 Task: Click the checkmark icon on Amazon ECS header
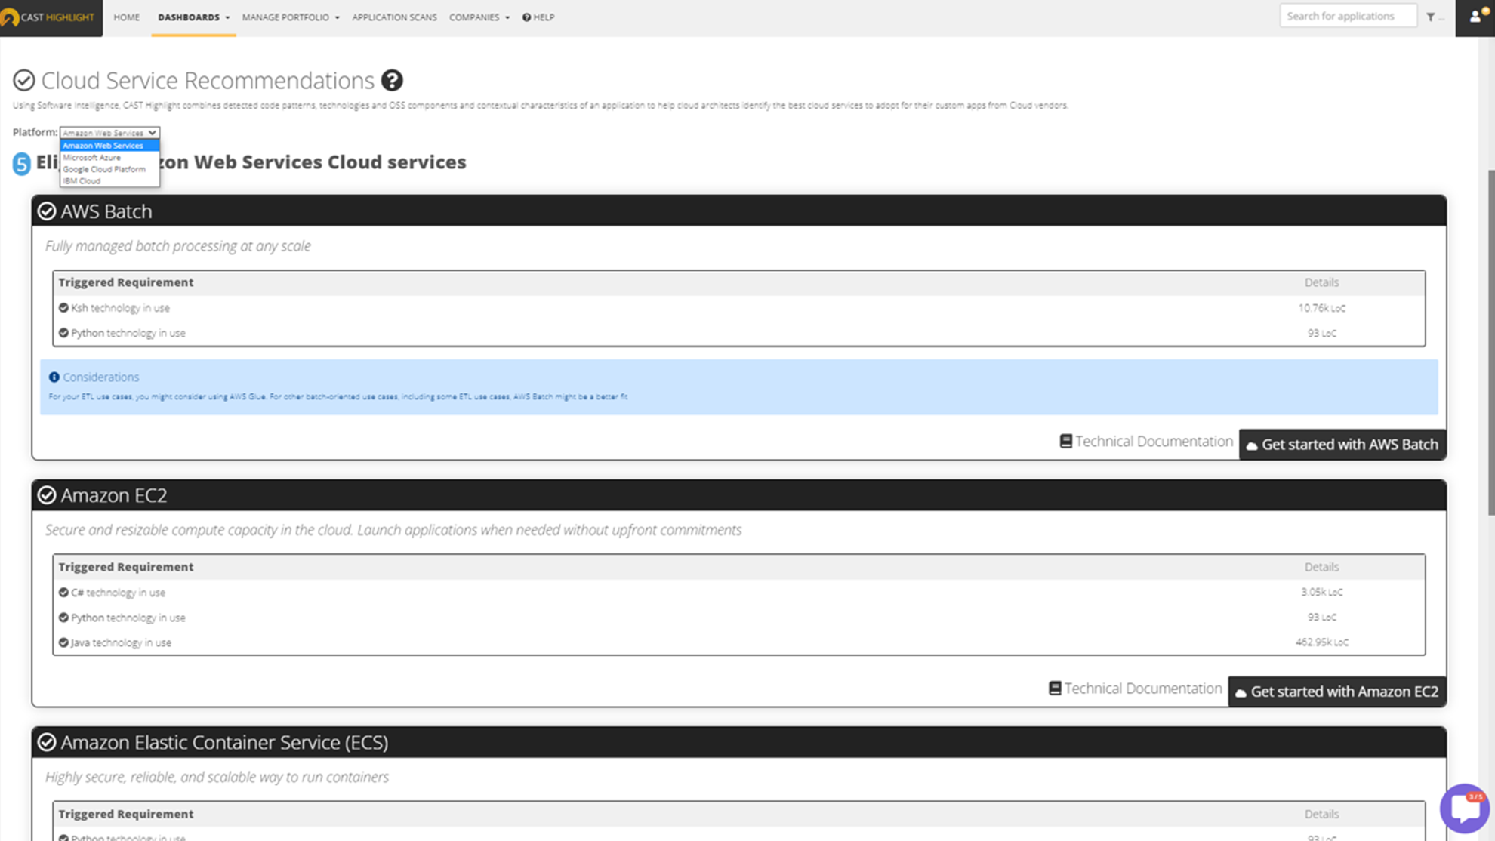pos(46,742)
